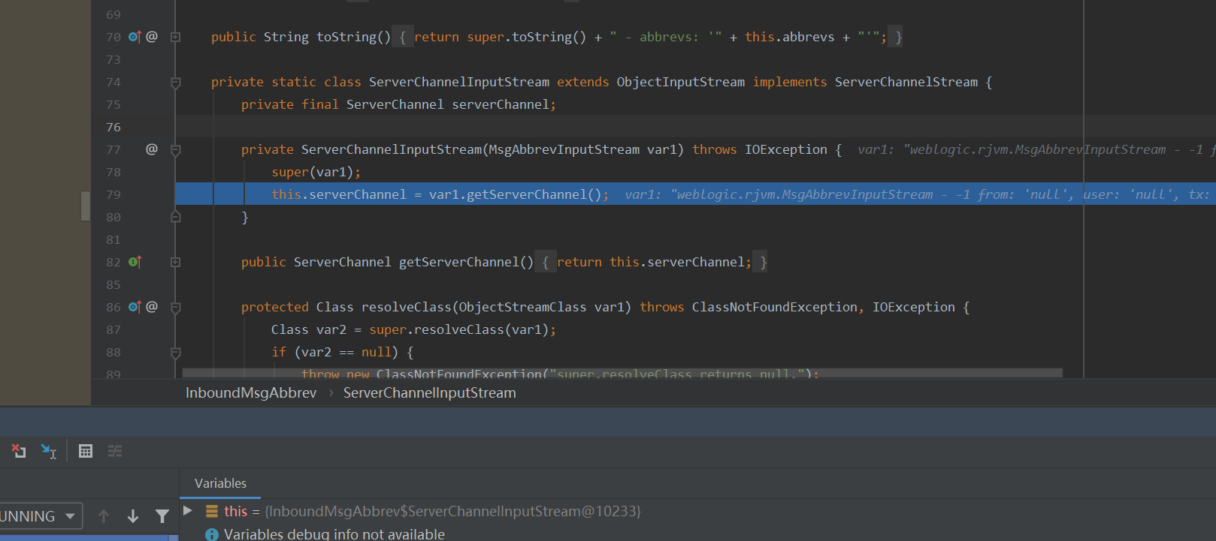
Task: Click the override gutter icon on line 86
Action: click(x=135, y=307)
